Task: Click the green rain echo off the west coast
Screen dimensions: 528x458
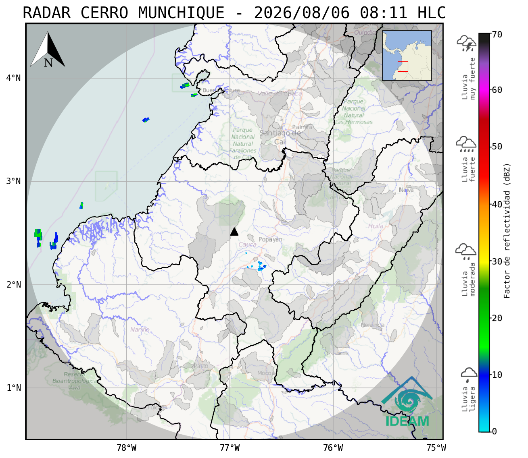Action: coord(38,235)
